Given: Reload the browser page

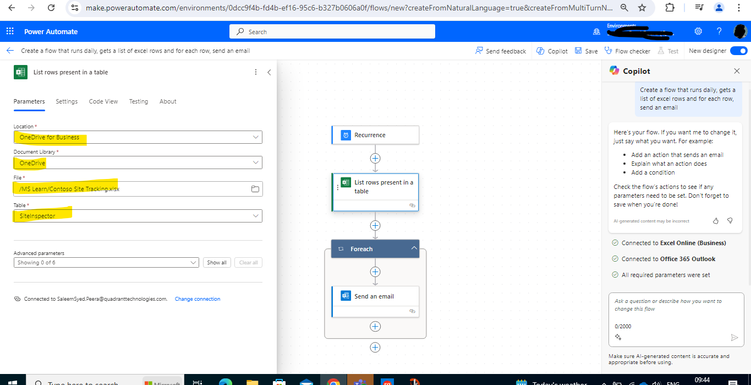Looking at the screenshot, I should coord(51,8).
